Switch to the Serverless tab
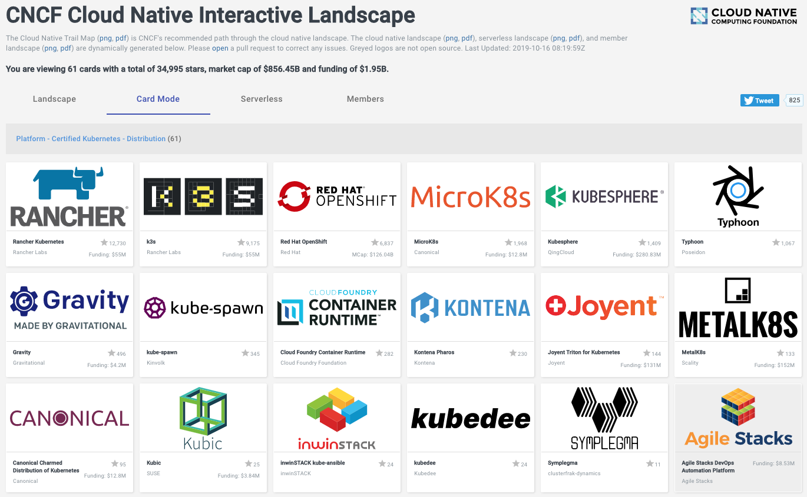Viewport: 807px width, 497px height. pos(262,99)
